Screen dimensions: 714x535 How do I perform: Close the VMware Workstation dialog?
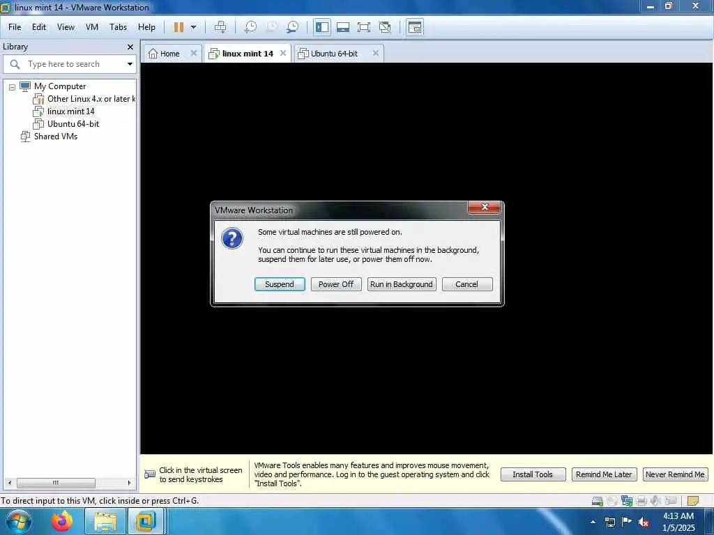point(485,207)
